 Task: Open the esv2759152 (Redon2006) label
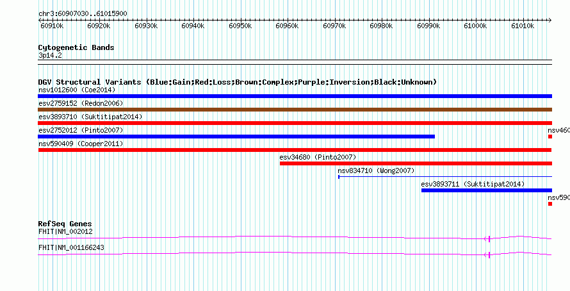point(81,103)
